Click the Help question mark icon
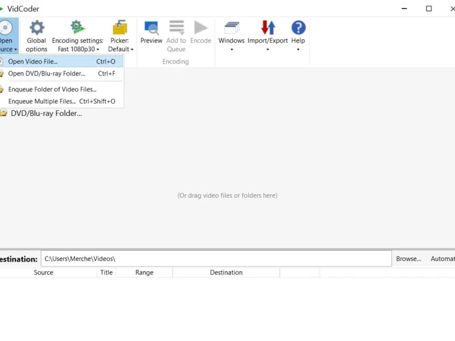 [x=298, y=27]
